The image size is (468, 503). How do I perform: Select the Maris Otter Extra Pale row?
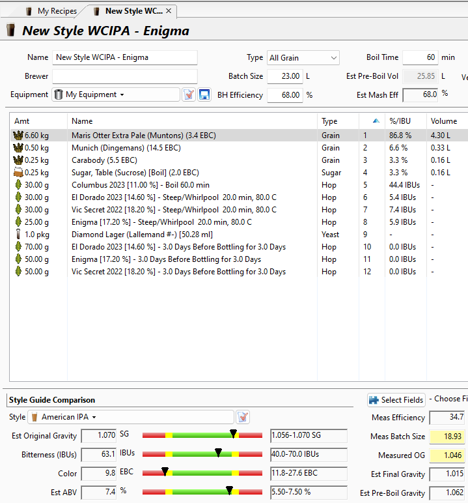(239, 136)
